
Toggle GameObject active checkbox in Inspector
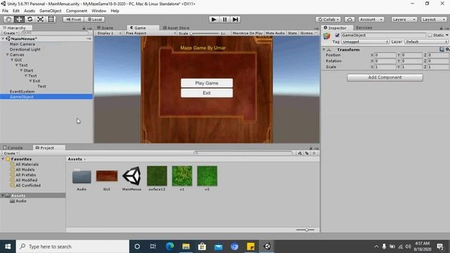(337, 35)
